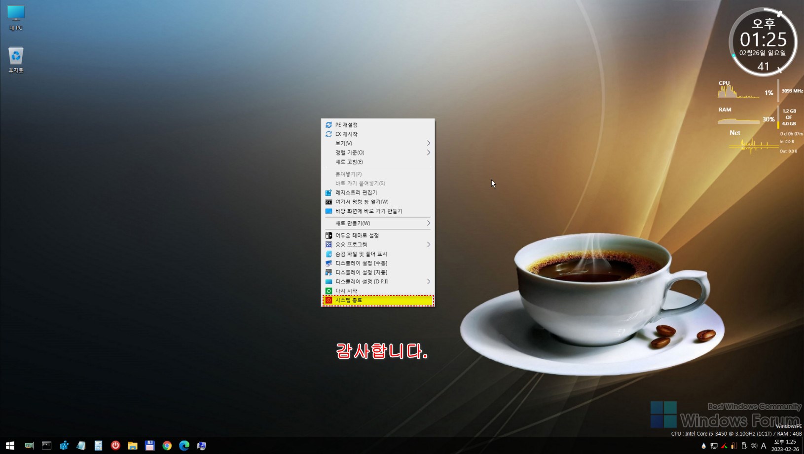Expand the 보기(V) submenu

coord(378,143)
